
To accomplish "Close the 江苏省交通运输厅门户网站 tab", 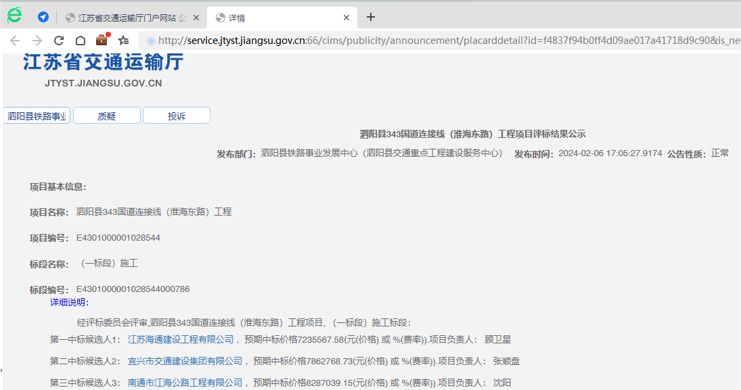I will tap(196, 18).
